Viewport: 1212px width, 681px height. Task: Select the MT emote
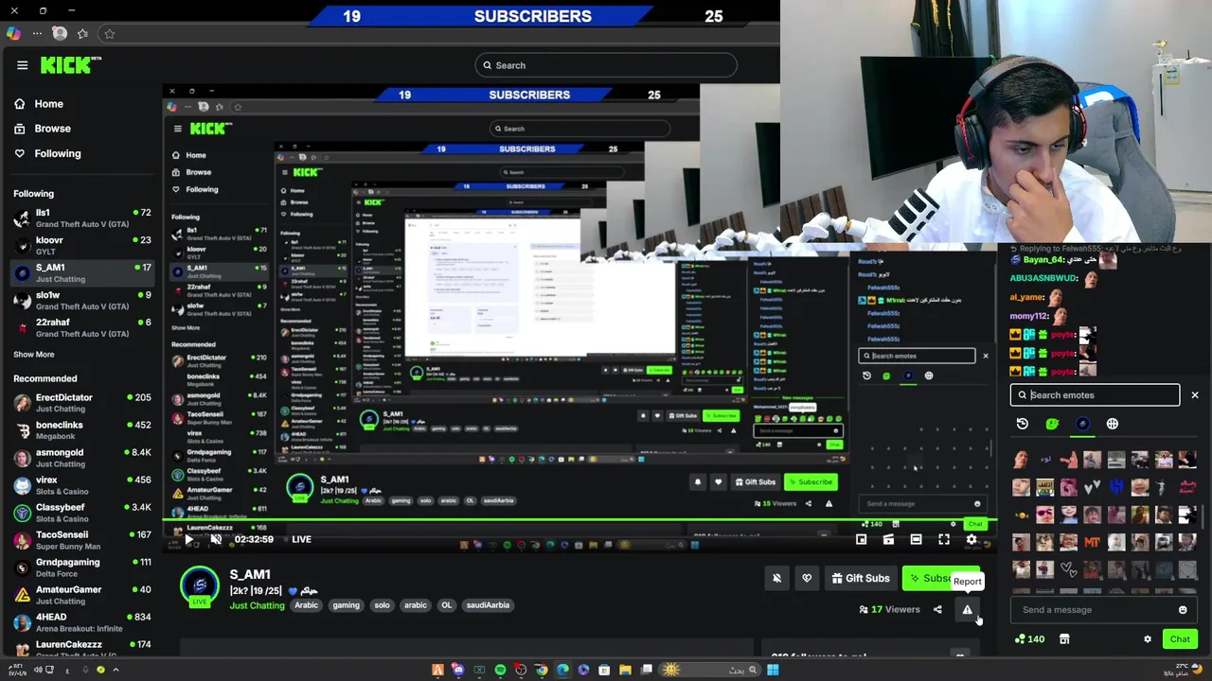click(x=1092, y=542)
